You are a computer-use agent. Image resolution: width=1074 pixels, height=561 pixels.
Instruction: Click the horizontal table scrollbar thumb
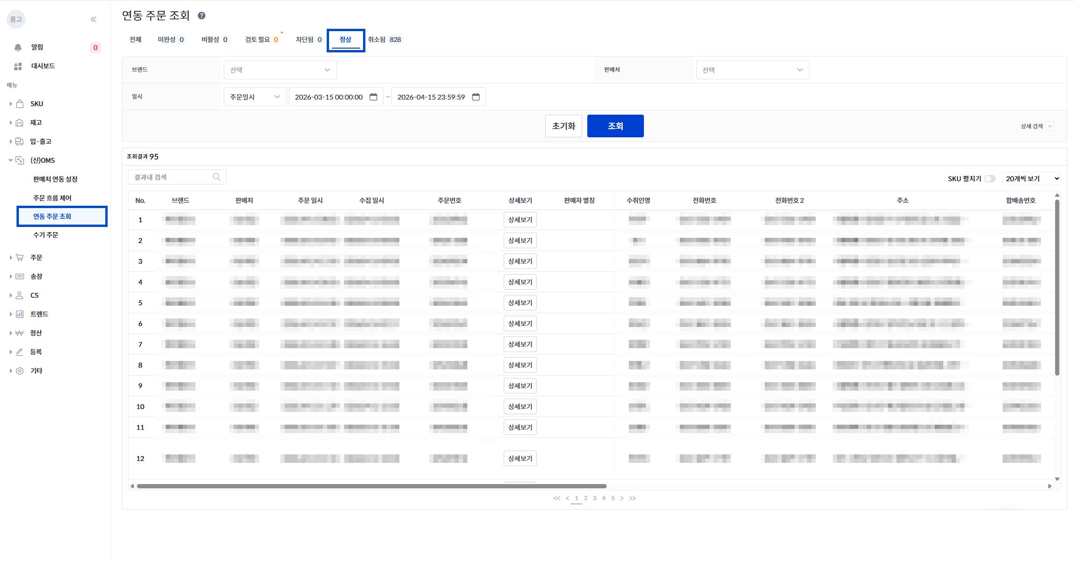(x=371, y=486)
